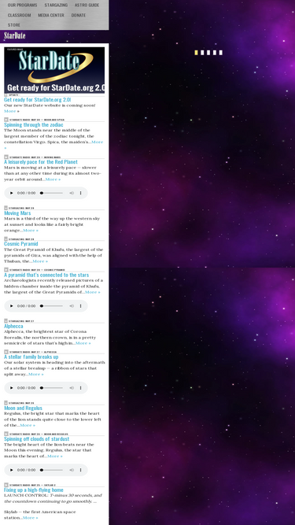Click radio icon beside MOVING MARS label
Screen dimensions: 295x525
coord(6,157)
